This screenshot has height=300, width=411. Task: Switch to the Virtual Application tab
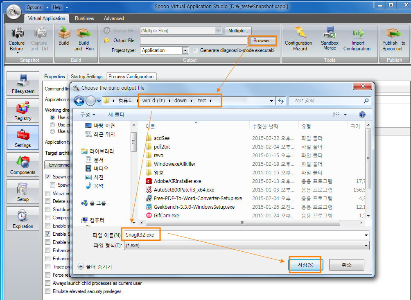47,18
